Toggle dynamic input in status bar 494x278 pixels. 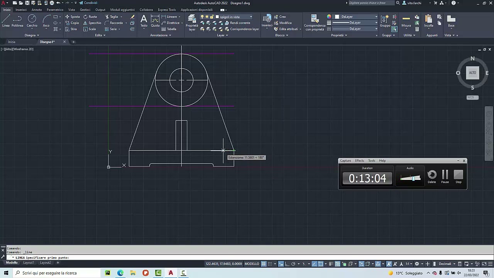(x=281, y=264)
